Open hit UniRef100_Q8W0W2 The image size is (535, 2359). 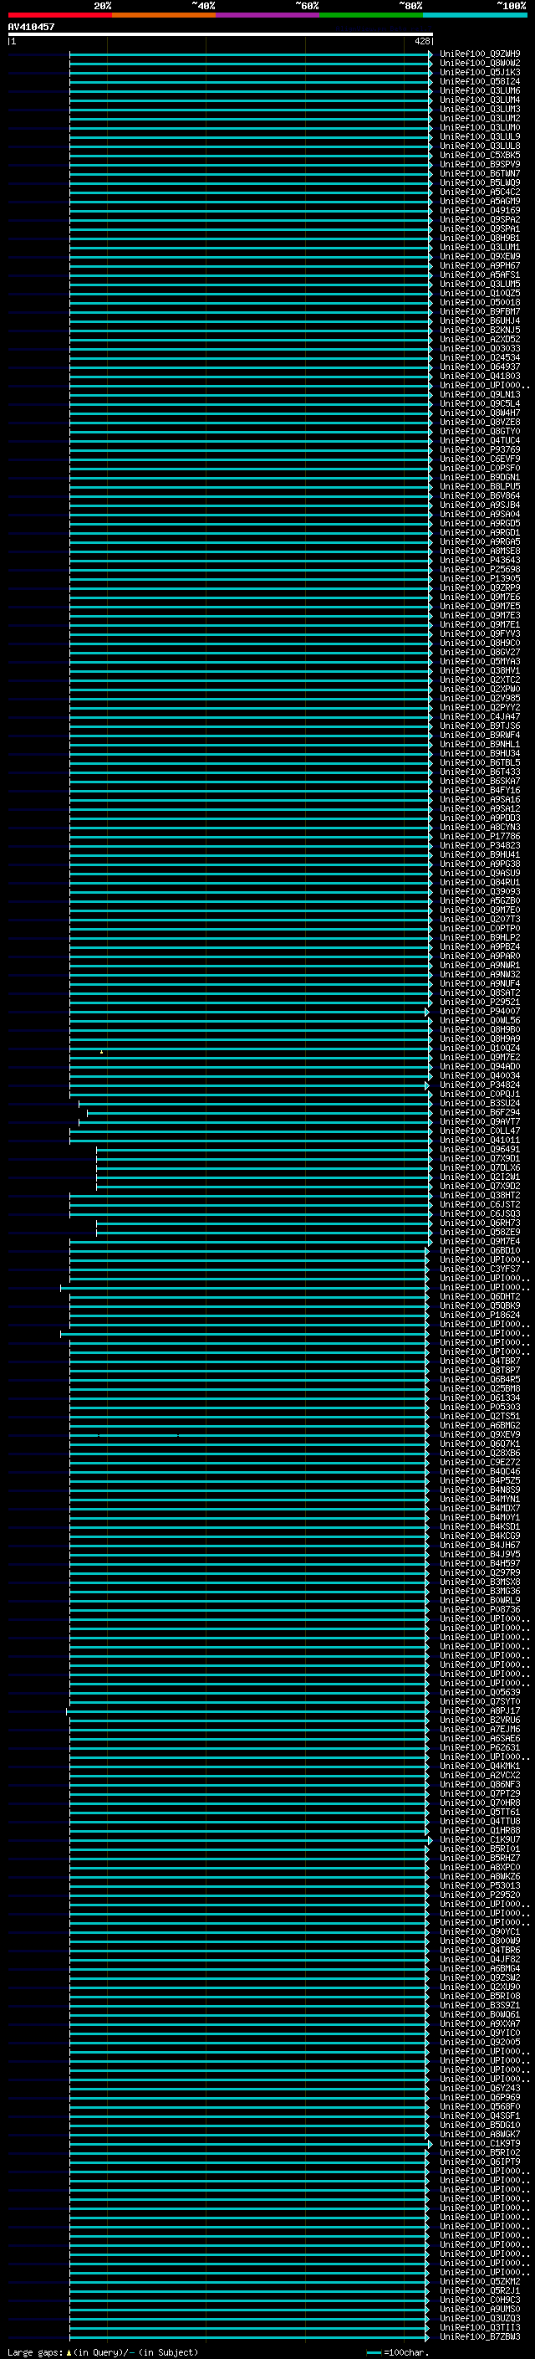(x=480, y=64)
